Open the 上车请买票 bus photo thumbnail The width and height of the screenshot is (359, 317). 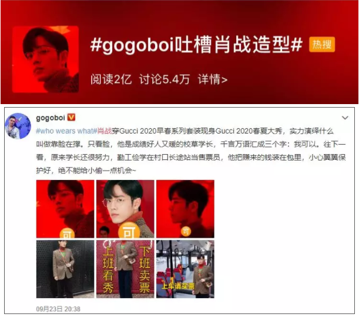[x=185, y=269]
